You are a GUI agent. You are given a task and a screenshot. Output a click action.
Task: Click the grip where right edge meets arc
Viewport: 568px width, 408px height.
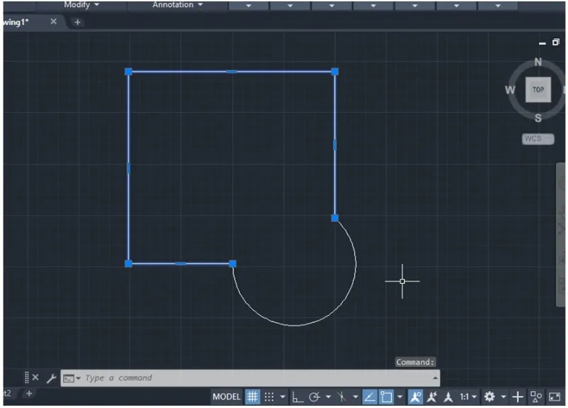[335, 218]
